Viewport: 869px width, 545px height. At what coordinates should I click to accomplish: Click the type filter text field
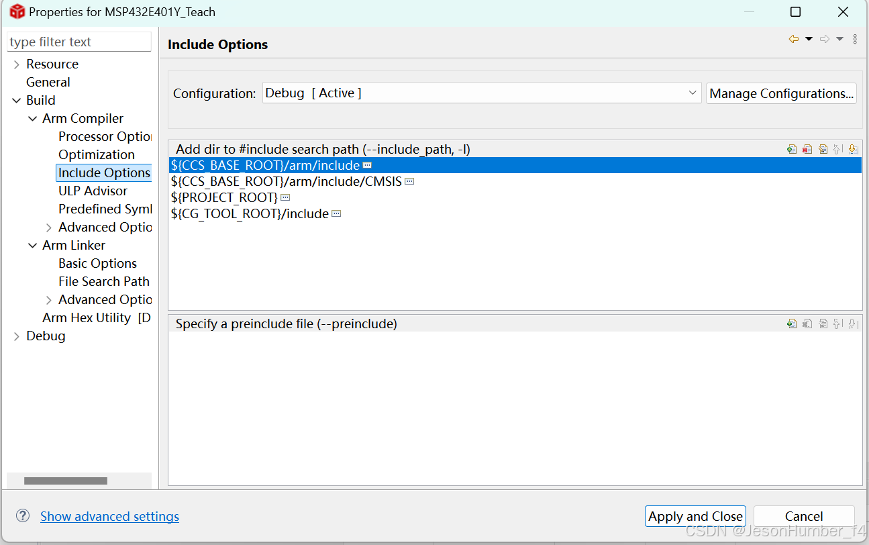click(79, 41)
